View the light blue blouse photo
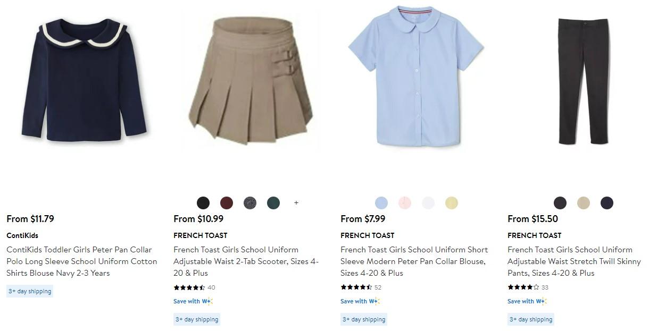 pos(416,76)
